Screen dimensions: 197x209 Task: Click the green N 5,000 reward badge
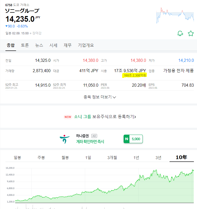tap(133, 139)
